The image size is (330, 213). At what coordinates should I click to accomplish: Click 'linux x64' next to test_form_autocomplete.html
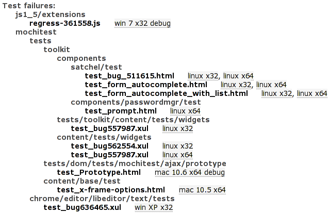(x=271, y=85)
